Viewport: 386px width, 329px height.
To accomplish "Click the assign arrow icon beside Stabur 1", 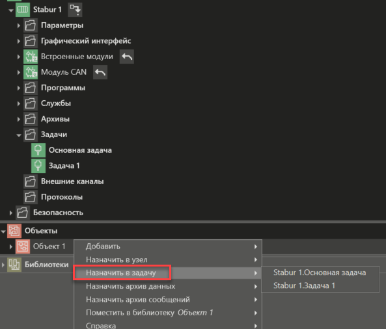I will coord(75,10).
